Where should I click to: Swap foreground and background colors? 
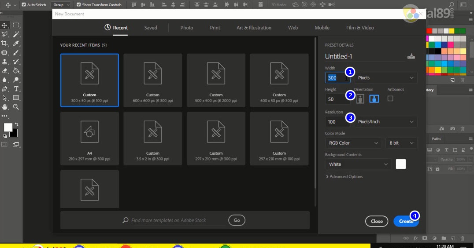pos(16,124)
